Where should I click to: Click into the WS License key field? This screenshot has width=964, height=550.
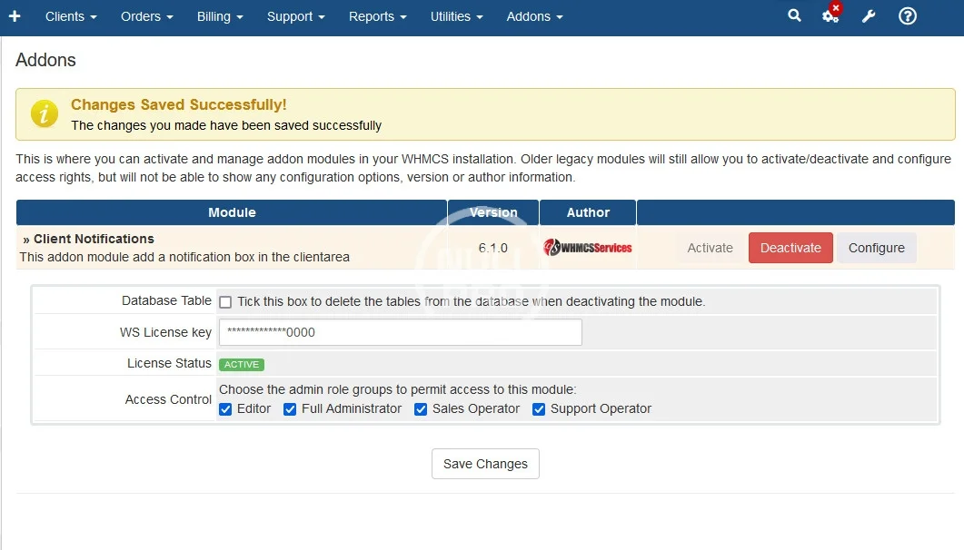400,332
